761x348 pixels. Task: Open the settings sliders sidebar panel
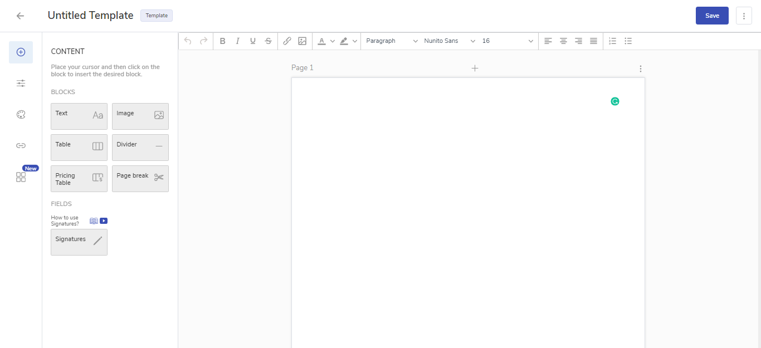coord(21,84)
